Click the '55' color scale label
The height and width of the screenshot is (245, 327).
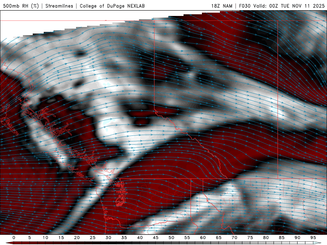pyautogui.click(x=187, y=238)
